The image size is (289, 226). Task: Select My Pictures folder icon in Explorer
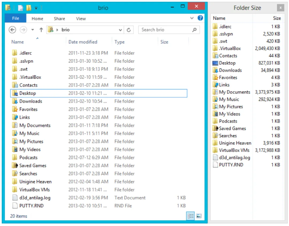pyautogui.click(x=15, y=141)
